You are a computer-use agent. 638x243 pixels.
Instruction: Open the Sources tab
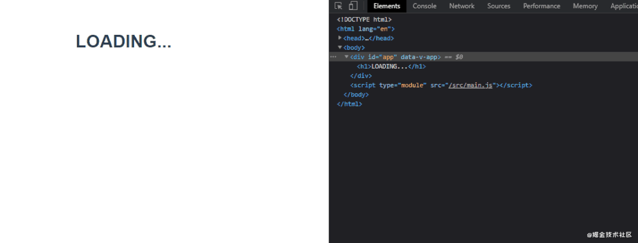[498, 6]
